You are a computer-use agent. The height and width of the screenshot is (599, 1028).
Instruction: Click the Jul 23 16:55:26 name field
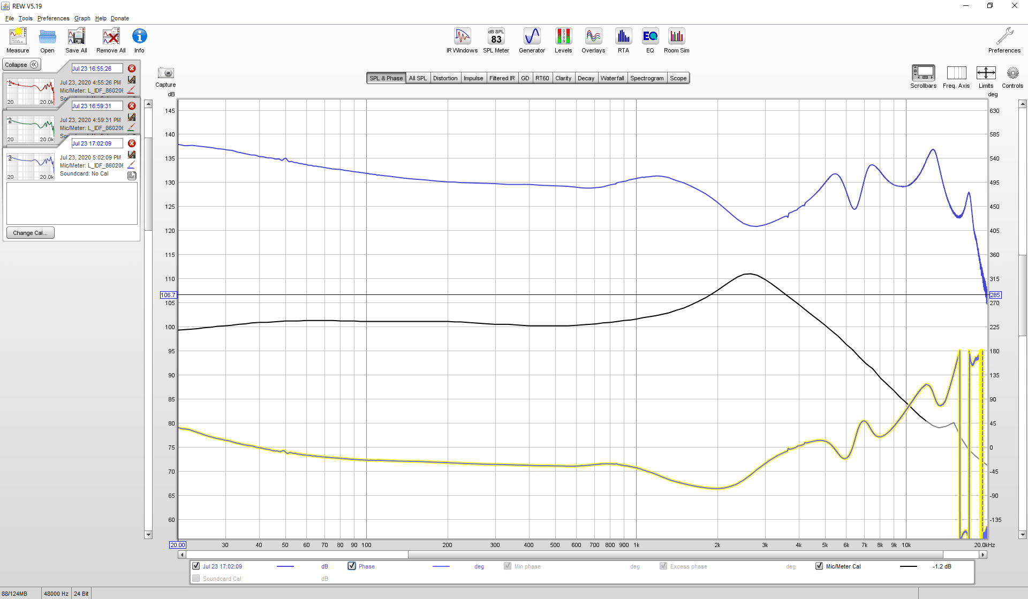[x=97, y=69]
